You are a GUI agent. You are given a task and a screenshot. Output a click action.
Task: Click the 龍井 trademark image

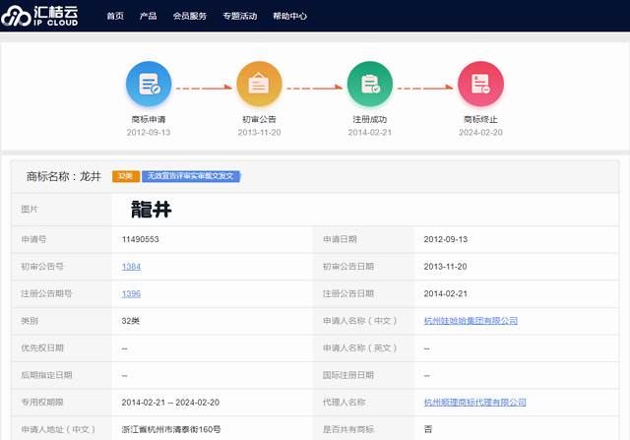[151, 210]
